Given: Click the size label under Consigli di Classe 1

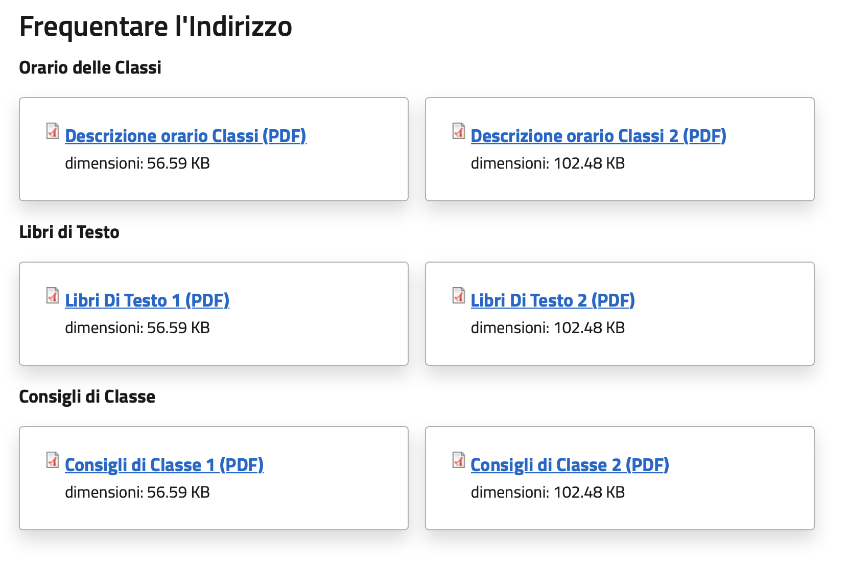Looking at the screenshot, I should pos(137,493).
